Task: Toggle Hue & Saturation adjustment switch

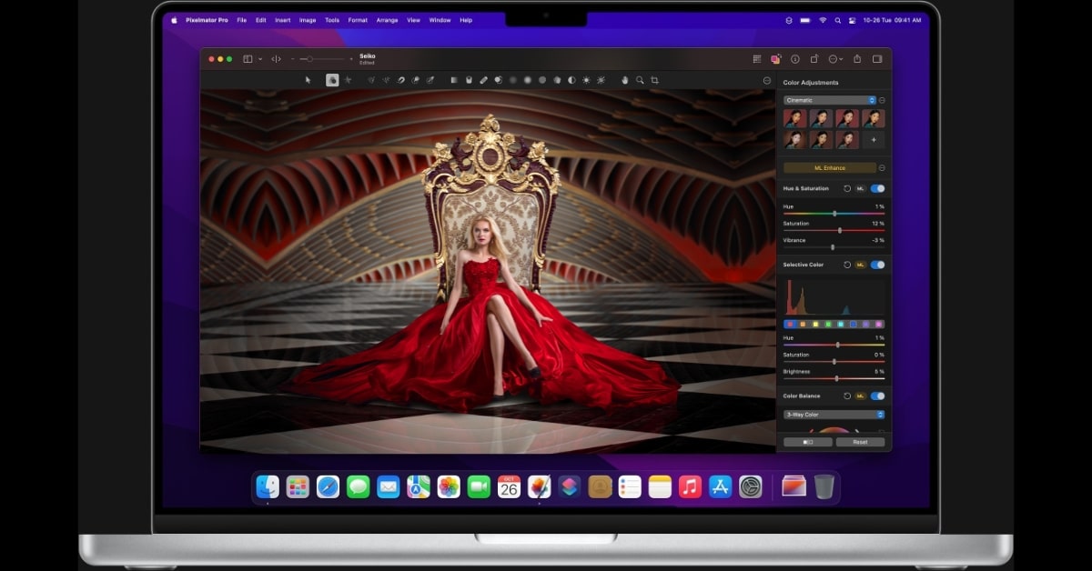Action: coord(877,188)
